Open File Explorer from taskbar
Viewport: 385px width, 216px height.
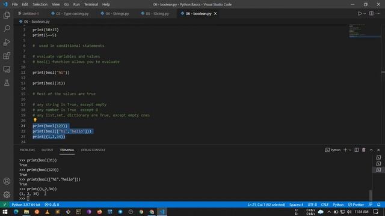tap(26, 212)
